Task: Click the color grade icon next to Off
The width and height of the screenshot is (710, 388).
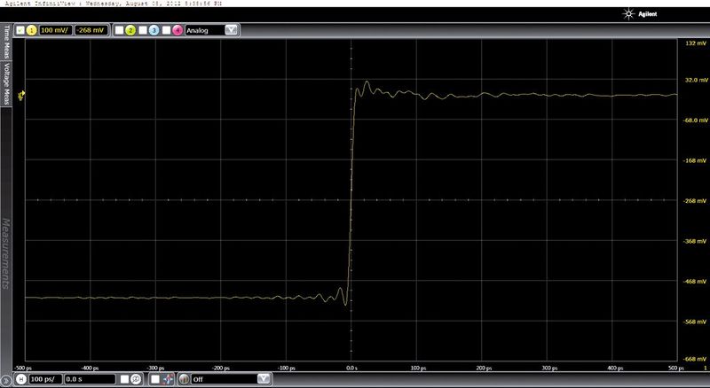Action: tap(184, 379)
